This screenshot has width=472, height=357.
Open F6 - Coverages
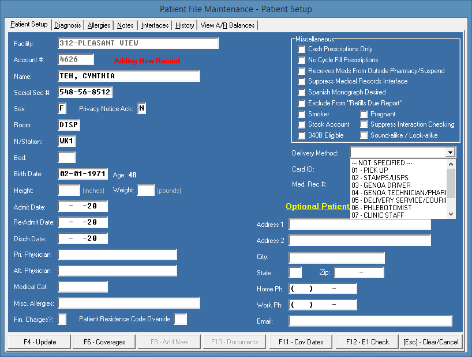tap(104, 342)
